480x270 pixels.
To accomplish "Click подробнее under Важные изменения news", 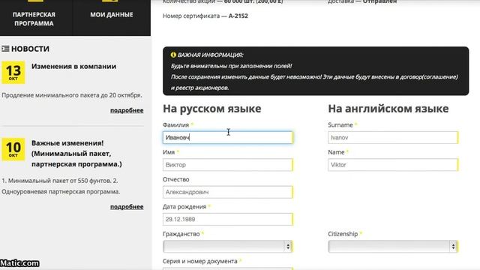I will (x=127, y=207).
